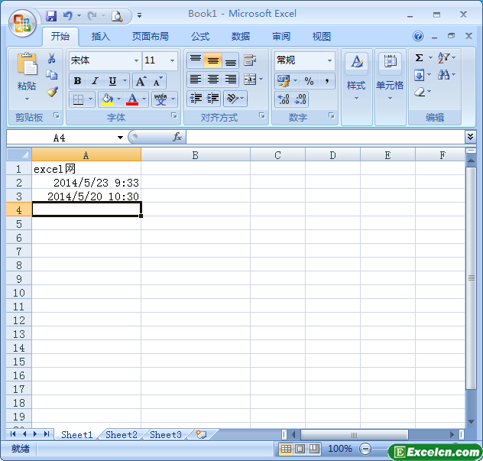The height and width of the screenshot is (461, 483).
Task: Open the 页面布局 ribbon tab
Action: pos(151,37)
